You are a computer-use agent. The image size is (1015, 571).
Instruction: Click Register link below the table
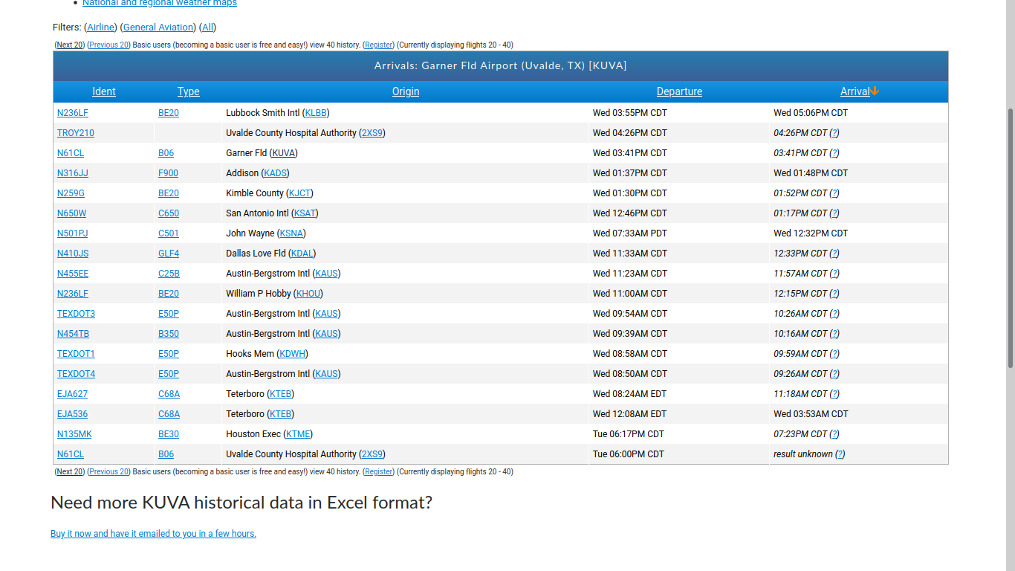click(x=379, y=471)
